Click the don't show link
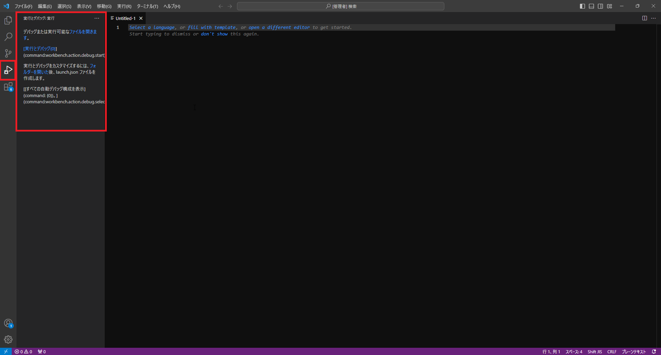Image resolution: width=661 pixels, height=355 pixels. pos(214,34)
